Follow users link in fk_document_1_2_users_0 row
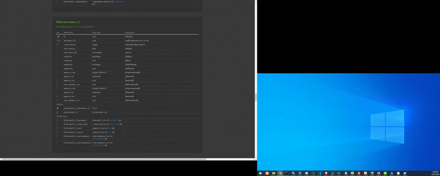 tap(109, 132)
